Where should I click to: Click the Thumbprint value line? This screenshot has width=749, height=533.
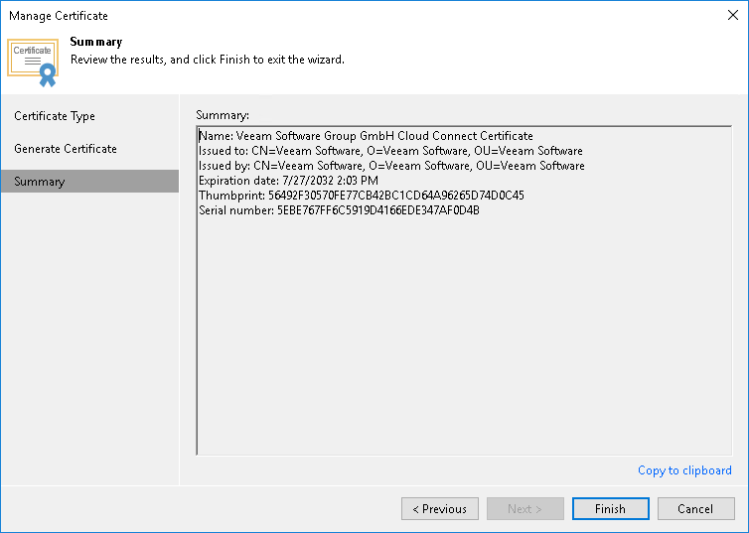tap(362, 196)
